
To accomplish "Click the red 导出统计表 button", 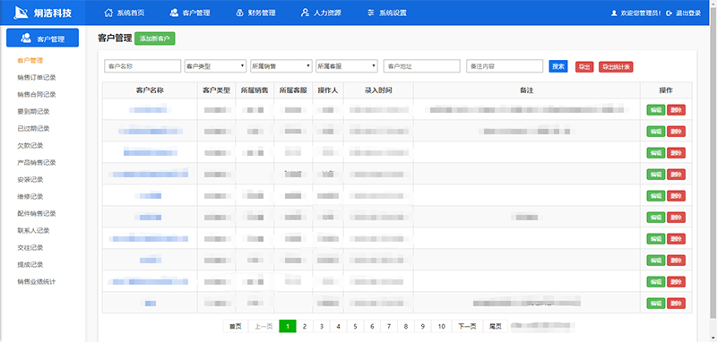I will 616,66.
